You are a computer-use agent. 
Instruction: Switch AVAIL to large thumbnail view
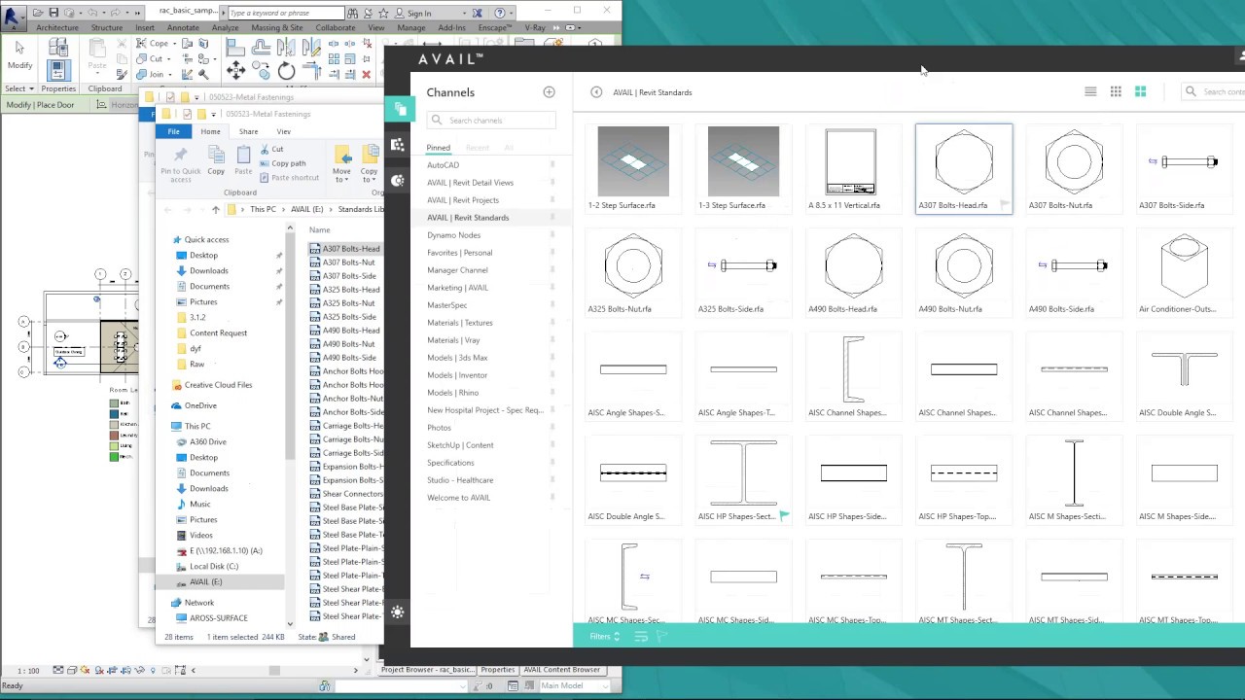pos(1140,91)
